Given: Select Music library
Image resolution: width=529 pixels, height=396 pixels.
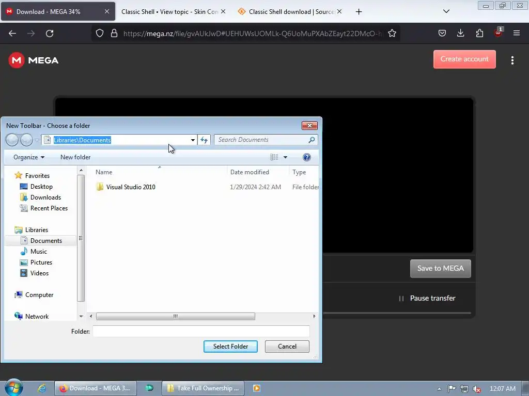Looking at the screenshot, I should coord(34,252).
